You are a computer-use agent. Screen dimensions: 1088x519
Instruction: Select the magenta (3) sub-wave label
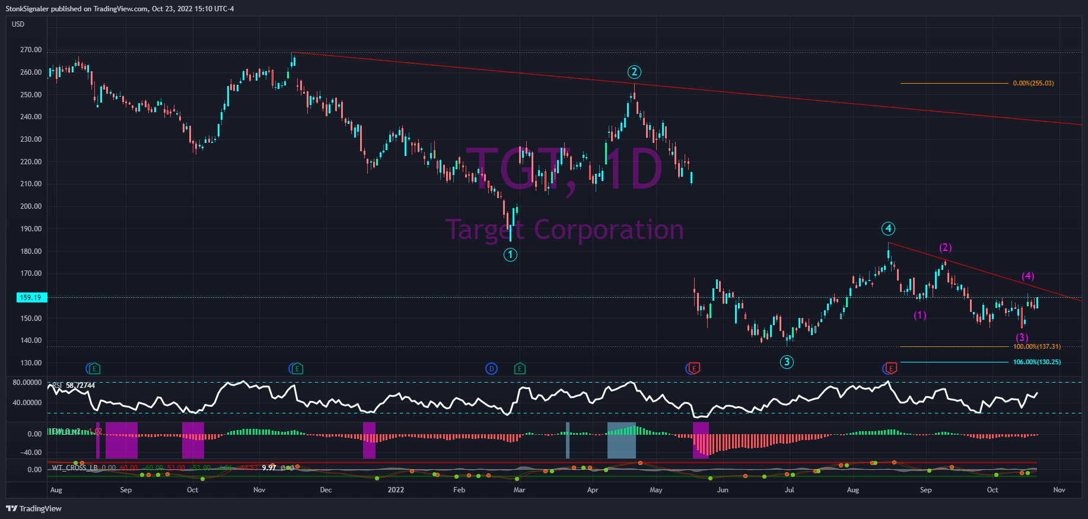coord(1022,337)
